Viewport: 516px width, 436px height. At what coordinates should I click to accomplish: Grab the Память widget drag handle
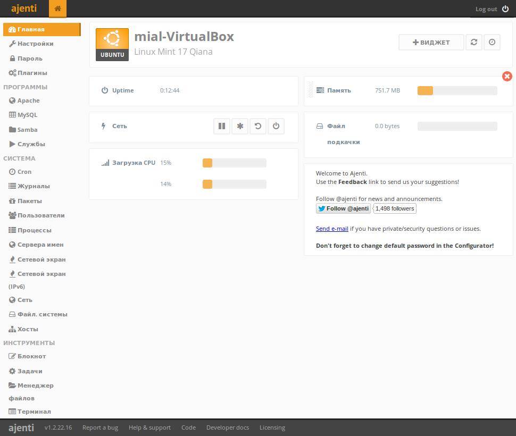point(310,90)
